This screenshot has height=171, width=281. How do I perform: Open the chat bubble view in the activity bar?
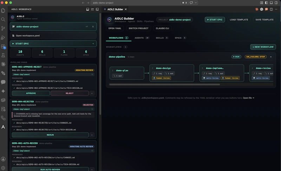[x=3, y=82]
